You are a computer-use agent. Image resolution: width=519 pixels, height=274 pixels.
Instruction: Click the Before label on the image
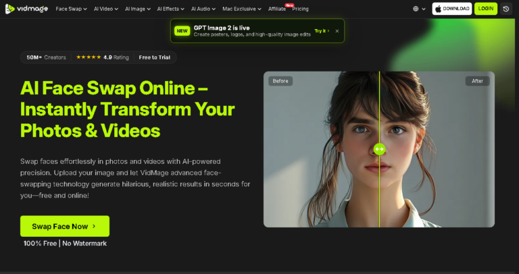[x=280, y=81]
